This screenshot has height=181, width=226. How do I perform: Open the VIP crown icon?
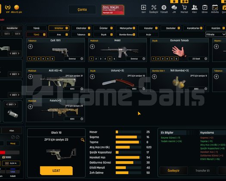point(8,7)
